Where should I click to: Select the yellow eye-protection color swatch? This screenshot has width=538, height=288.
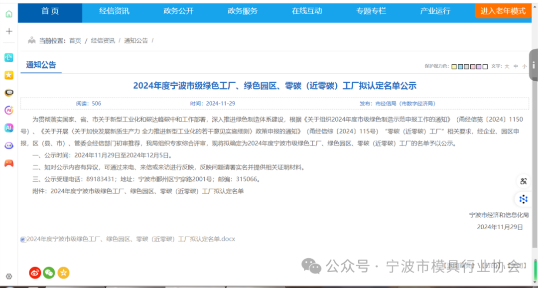pos(454,66)
